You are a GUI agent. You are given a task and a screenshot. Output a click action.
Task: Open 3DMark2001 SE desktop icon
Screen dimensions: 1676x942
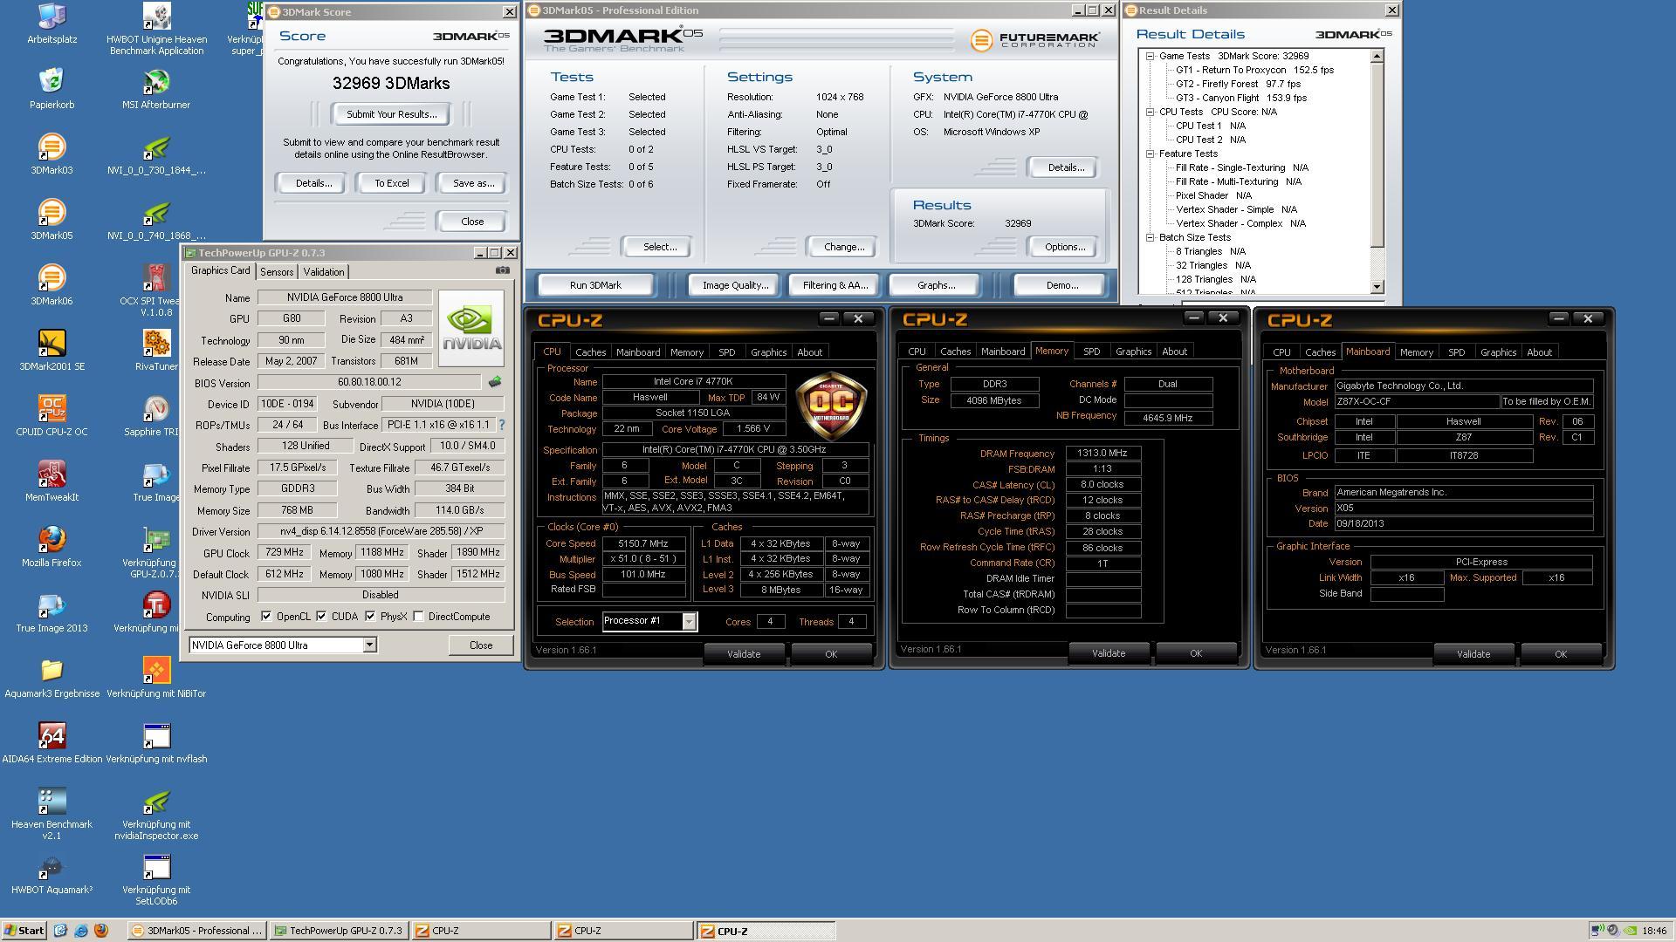[52, 350]
